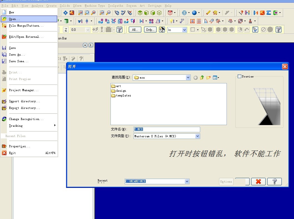294x219 pixels.
Task: Click the Up One Level folder icon
Action: 202,78
